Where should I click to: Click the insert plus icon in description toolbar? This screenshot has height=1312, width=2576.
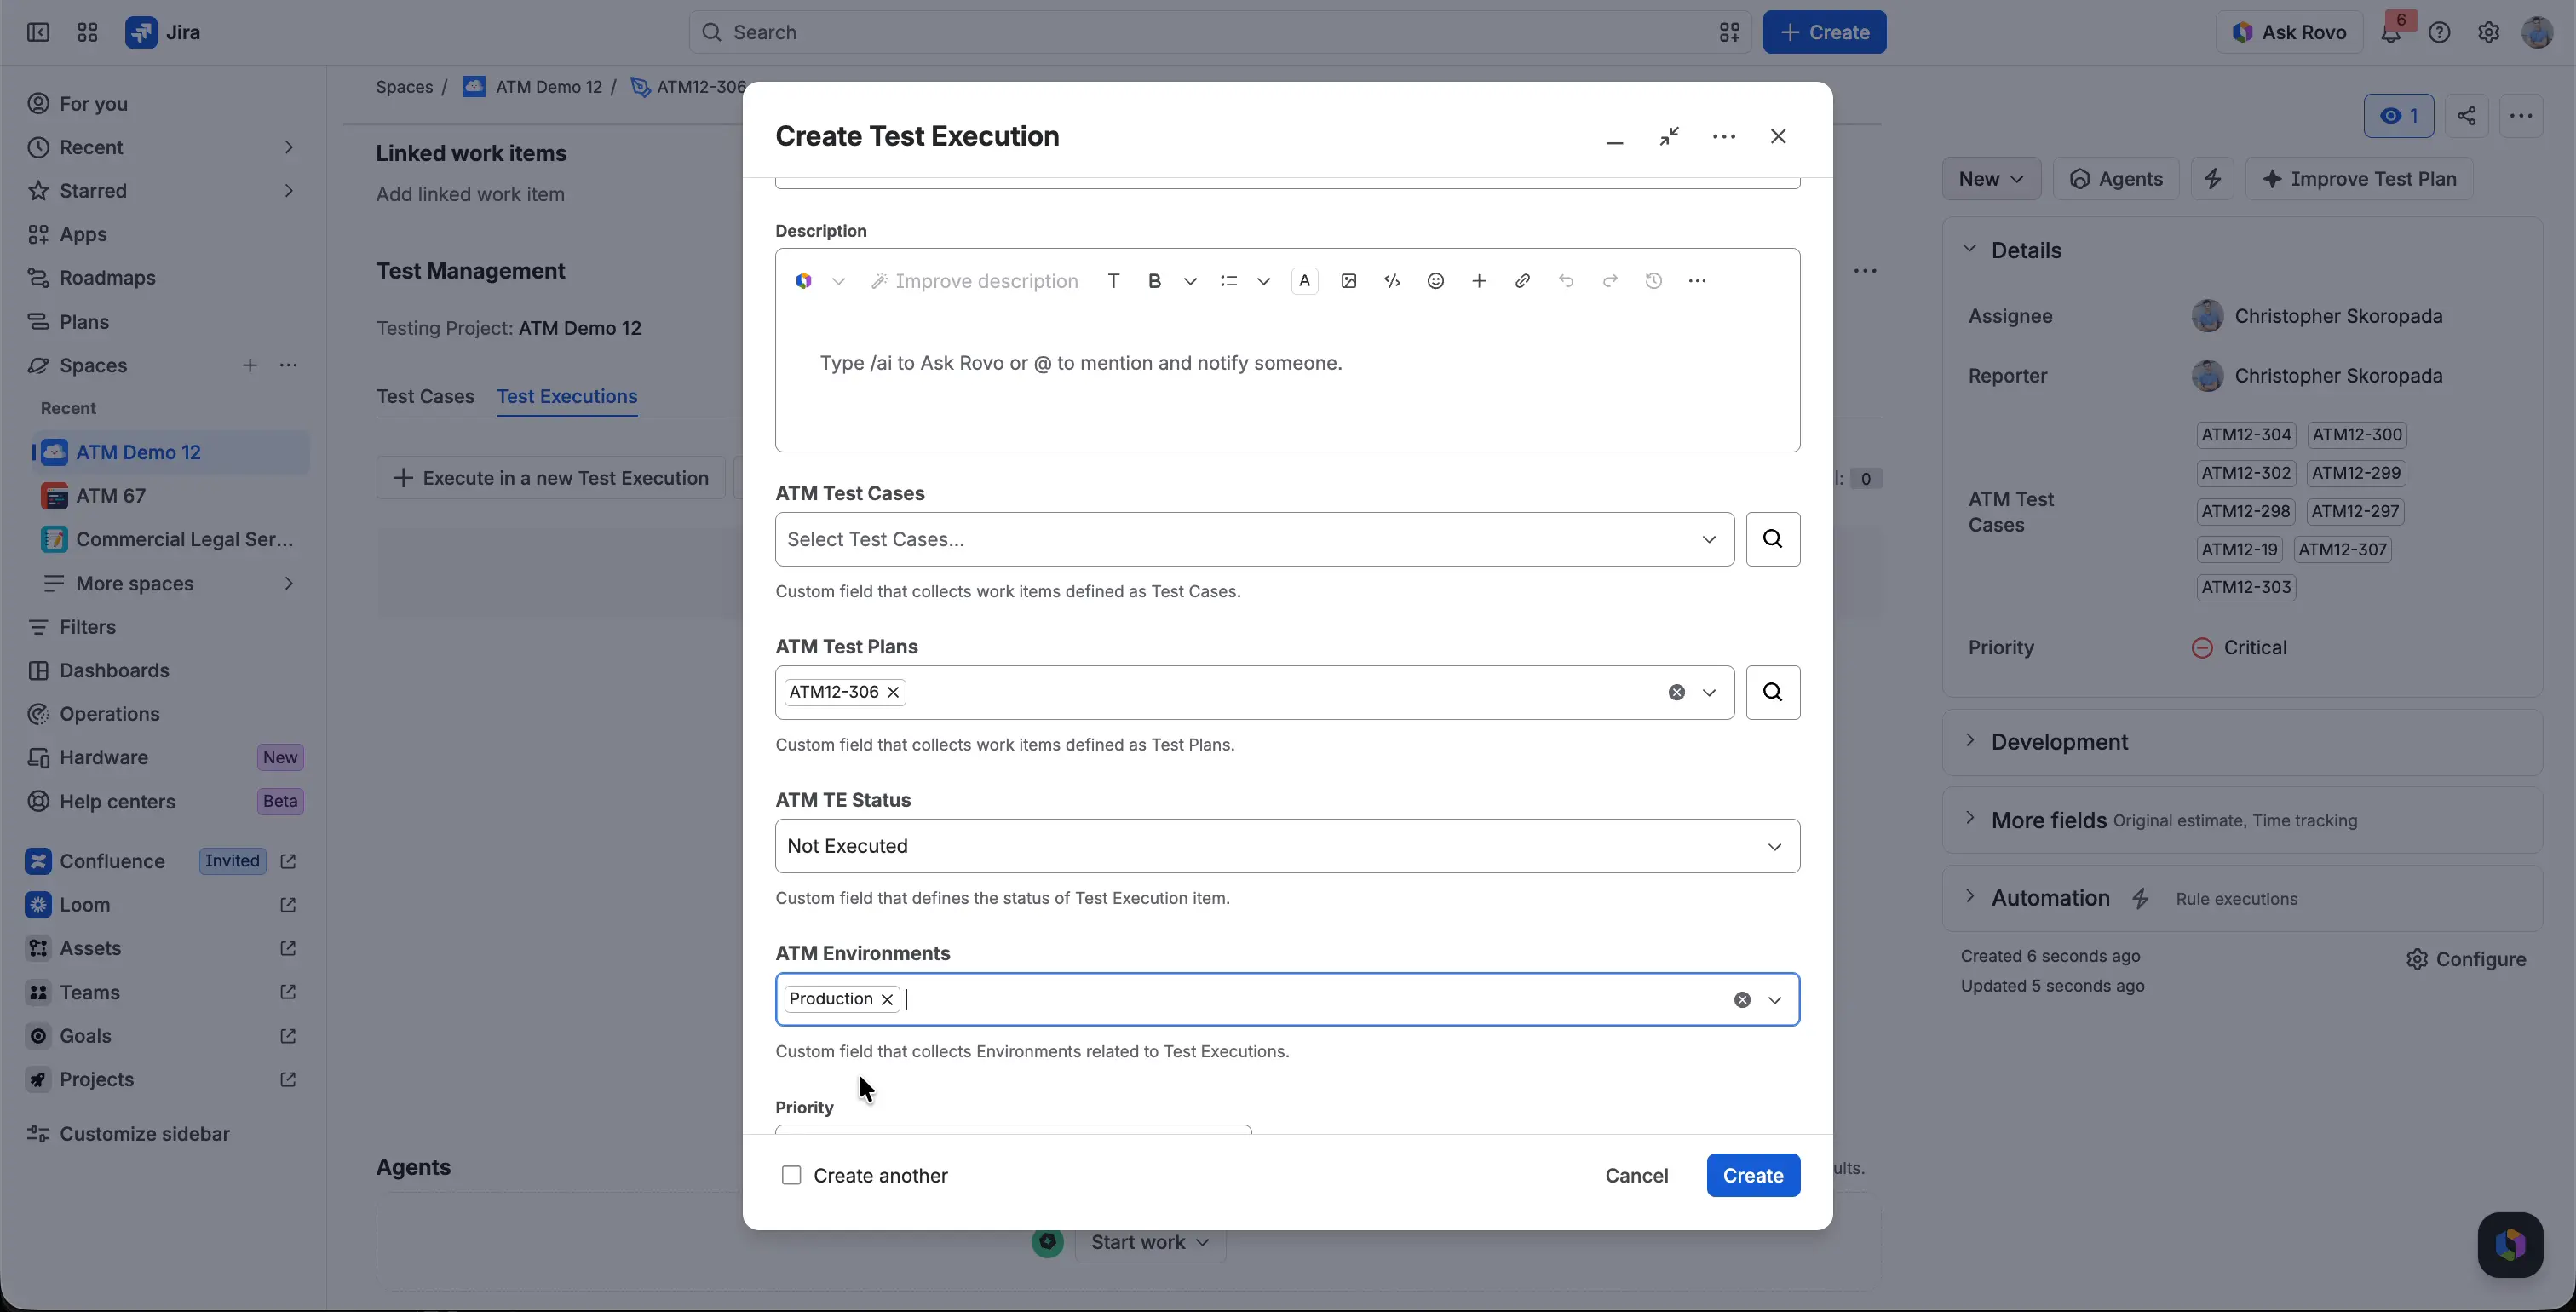click(1479, 281)
